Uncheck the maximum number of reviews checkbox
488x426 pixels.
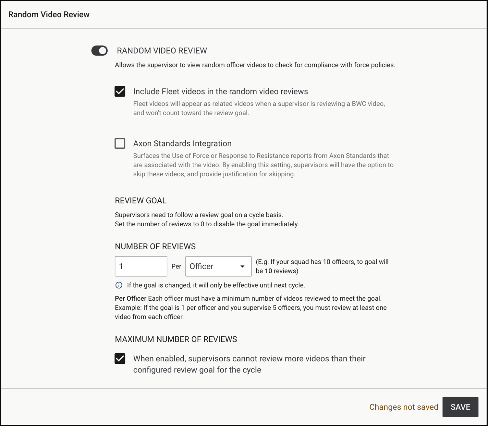(x=120, y=358)
